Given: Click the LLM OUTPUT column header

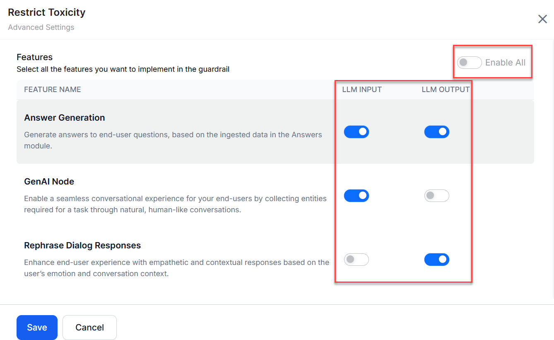Looking at the screenshot, I should coord(446,90).
